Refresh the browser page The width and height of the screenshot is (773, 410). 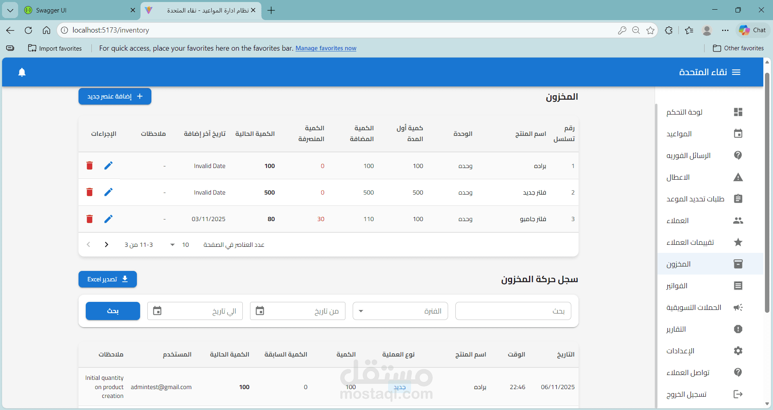coord(28,30)
